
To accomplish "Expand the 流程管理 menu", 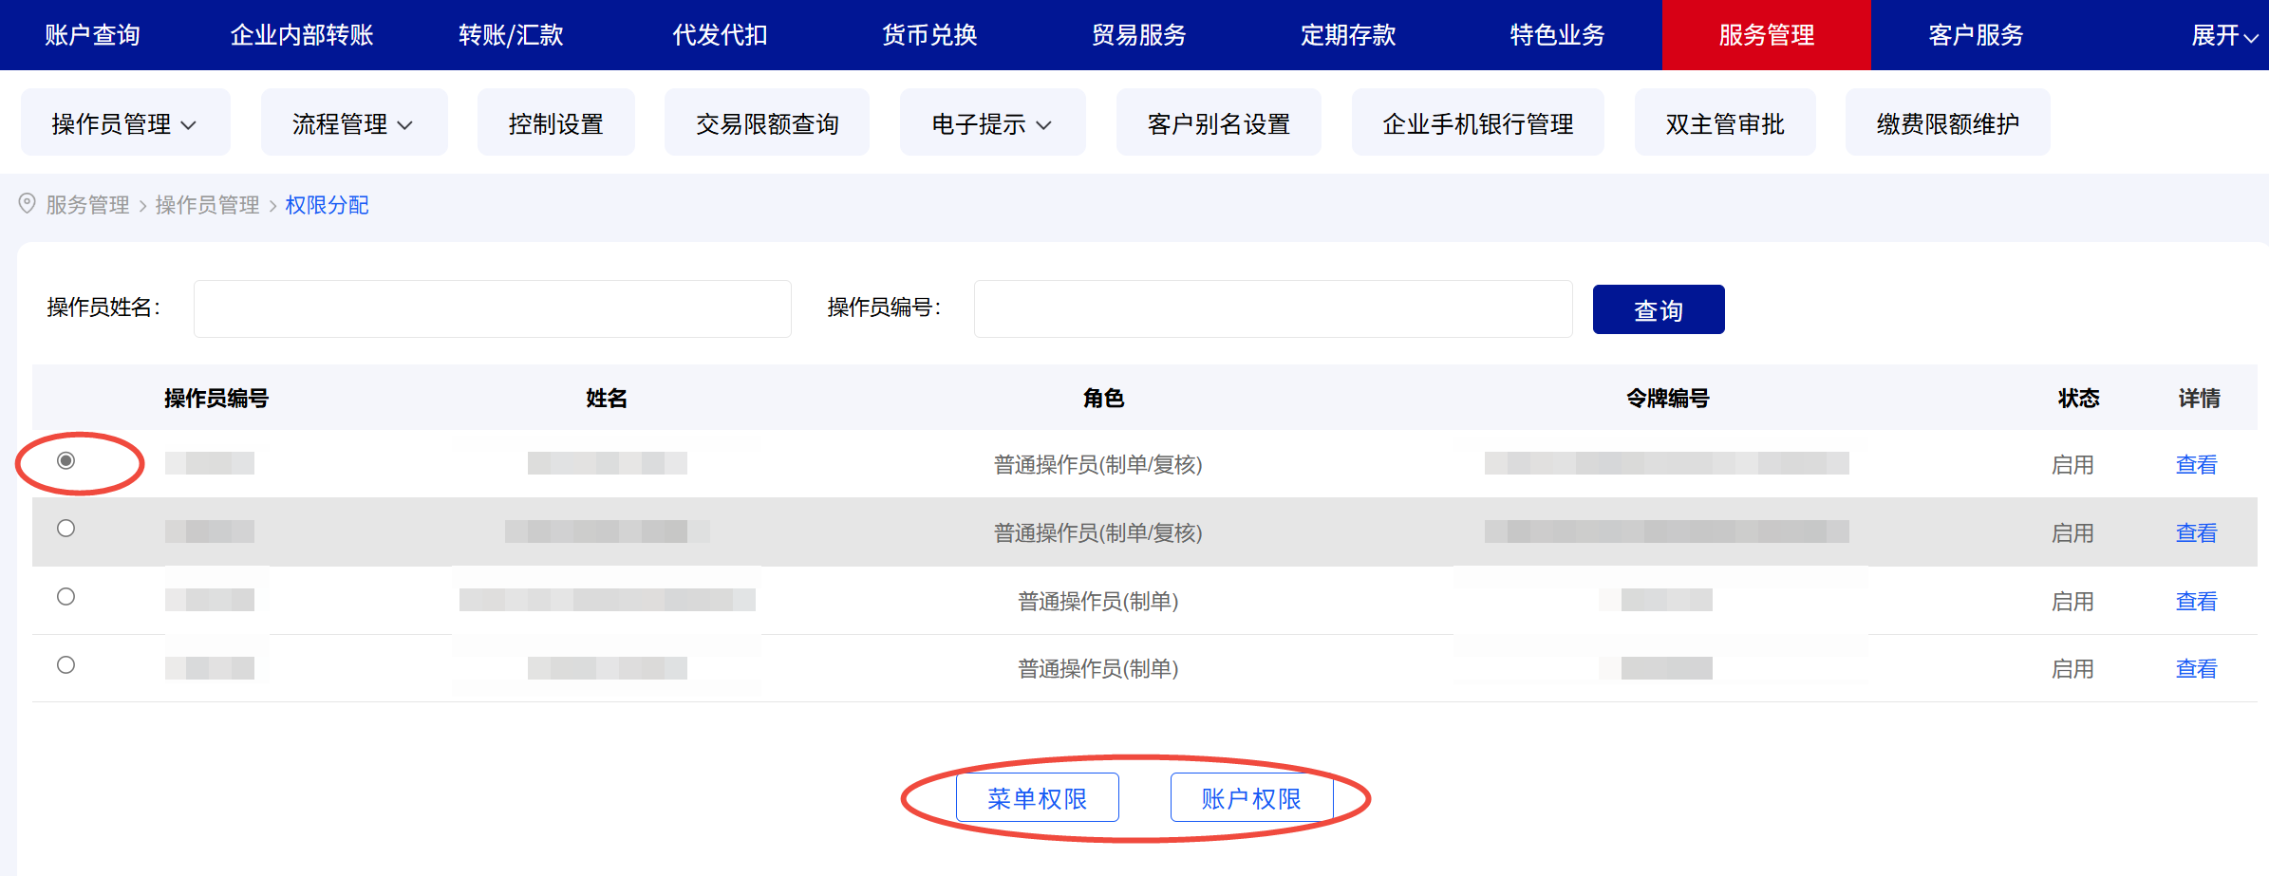I will pos(353,121).
